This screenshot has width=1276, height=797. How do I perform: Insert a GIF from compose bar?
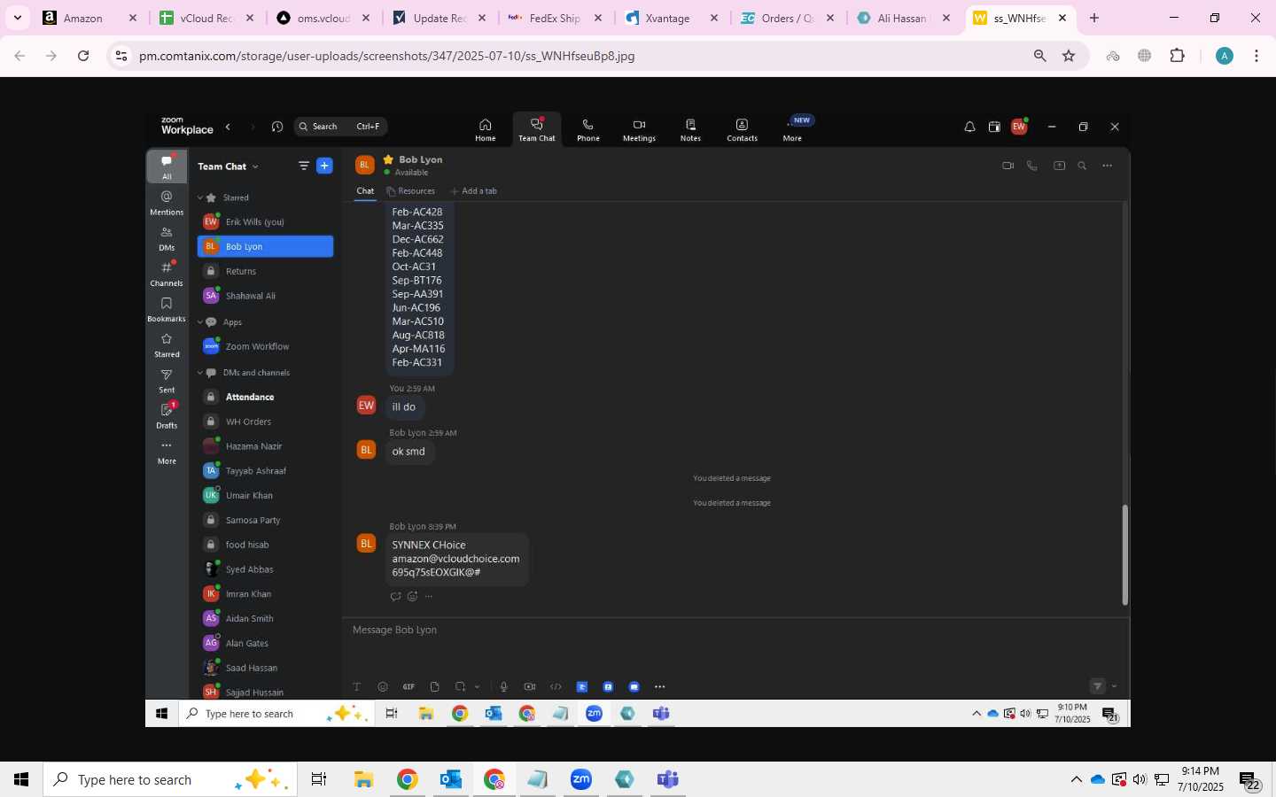coord(408,687)
